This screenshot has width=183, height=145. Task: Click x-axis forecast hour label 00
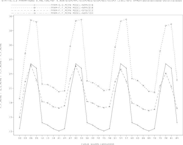[x=20, y=138]
